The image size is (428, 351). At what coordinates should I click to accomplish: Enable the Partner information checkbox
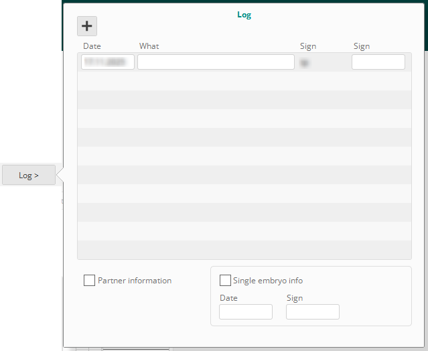(x=89, y=281)
